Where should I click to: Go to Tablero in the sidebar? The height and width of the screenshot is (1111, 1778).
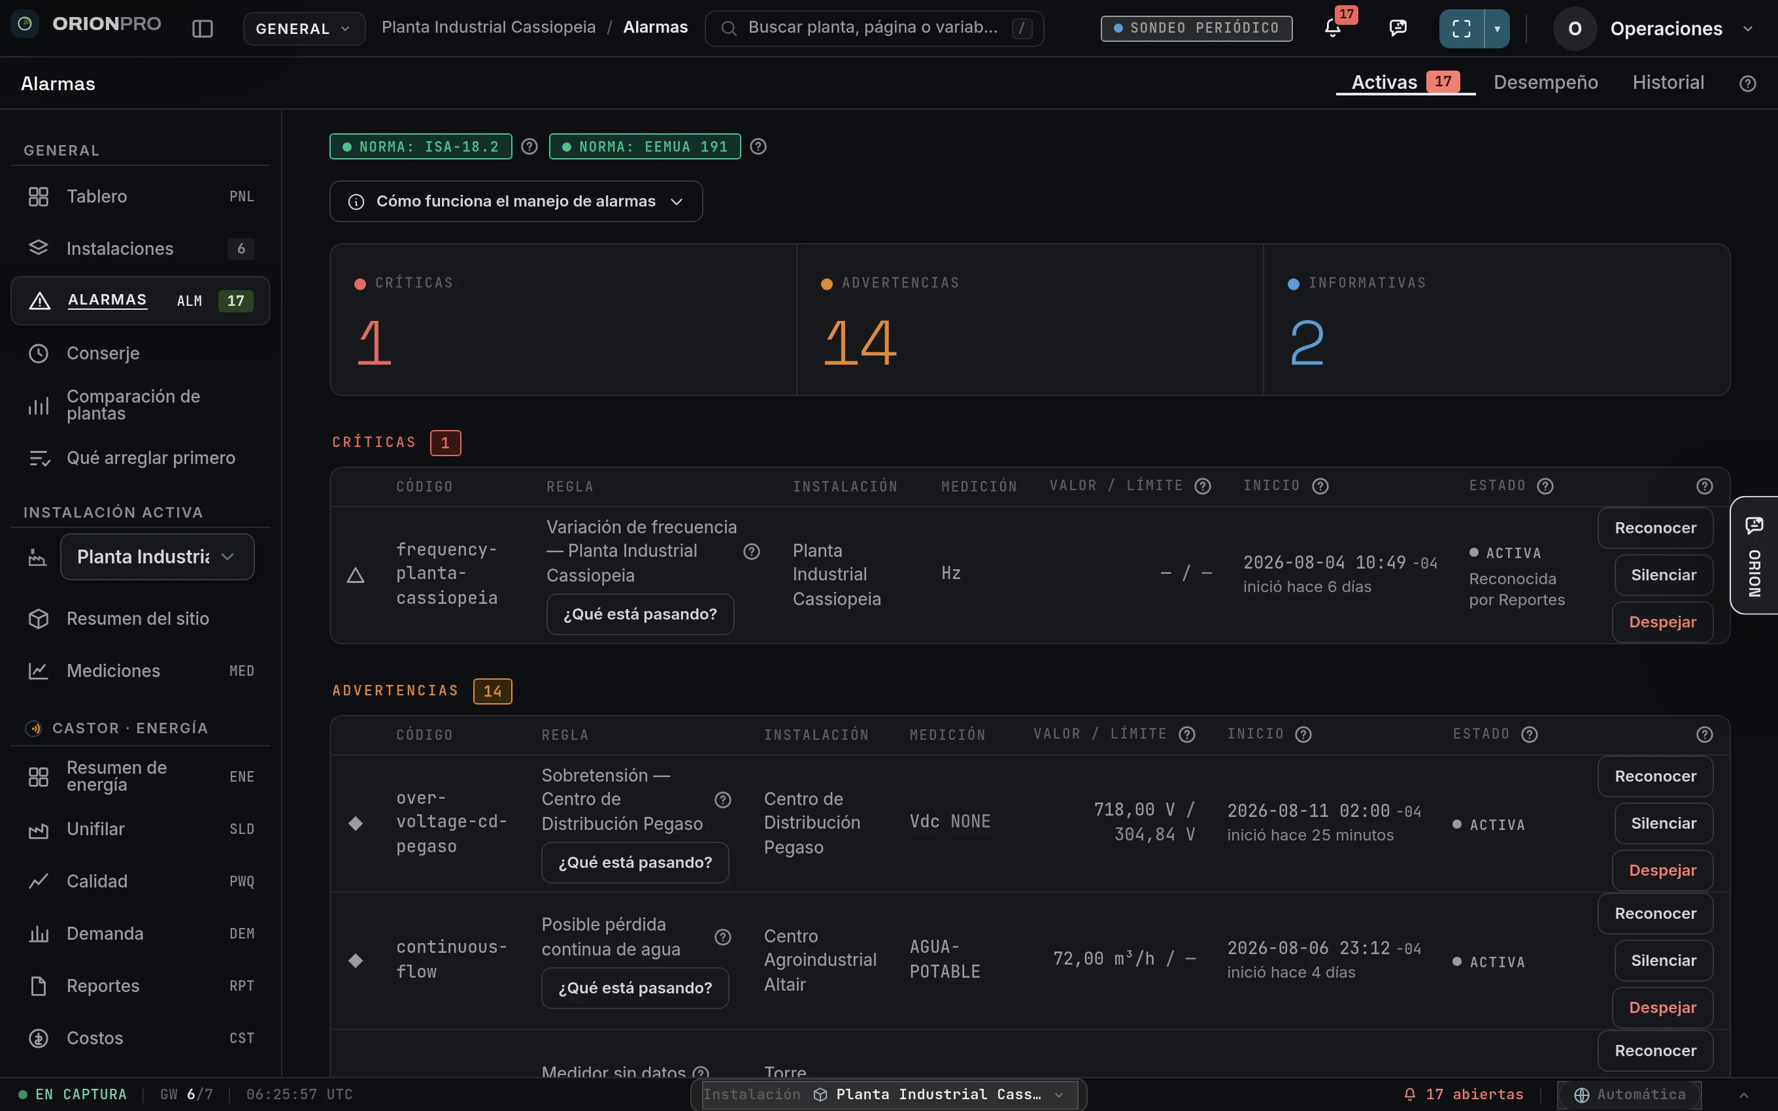(141, 196)
